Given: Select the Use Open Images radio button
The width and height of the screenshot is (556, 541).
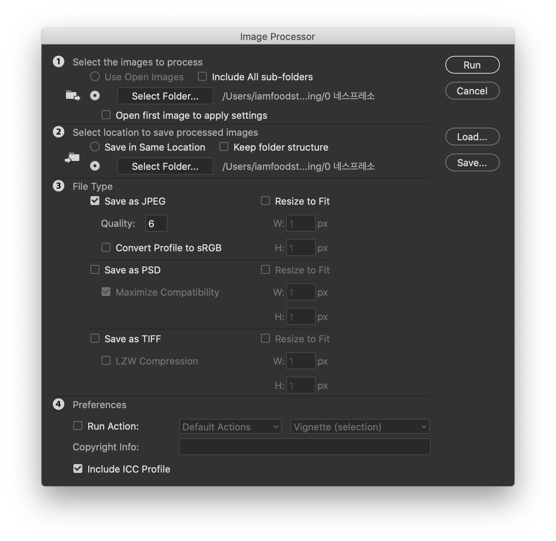Looking at the screenshot, I should pos(95,76).
